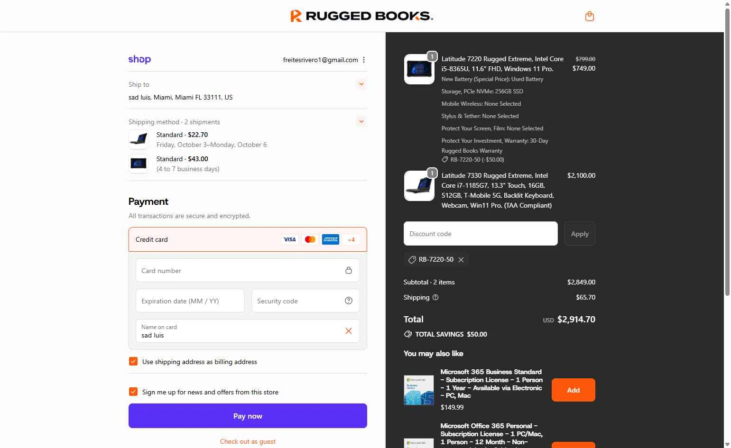Remove the RB-7220-50 discount code
The width and height of the screenshot is (731, 448).
pyautogui.click(x=461, y=260)
